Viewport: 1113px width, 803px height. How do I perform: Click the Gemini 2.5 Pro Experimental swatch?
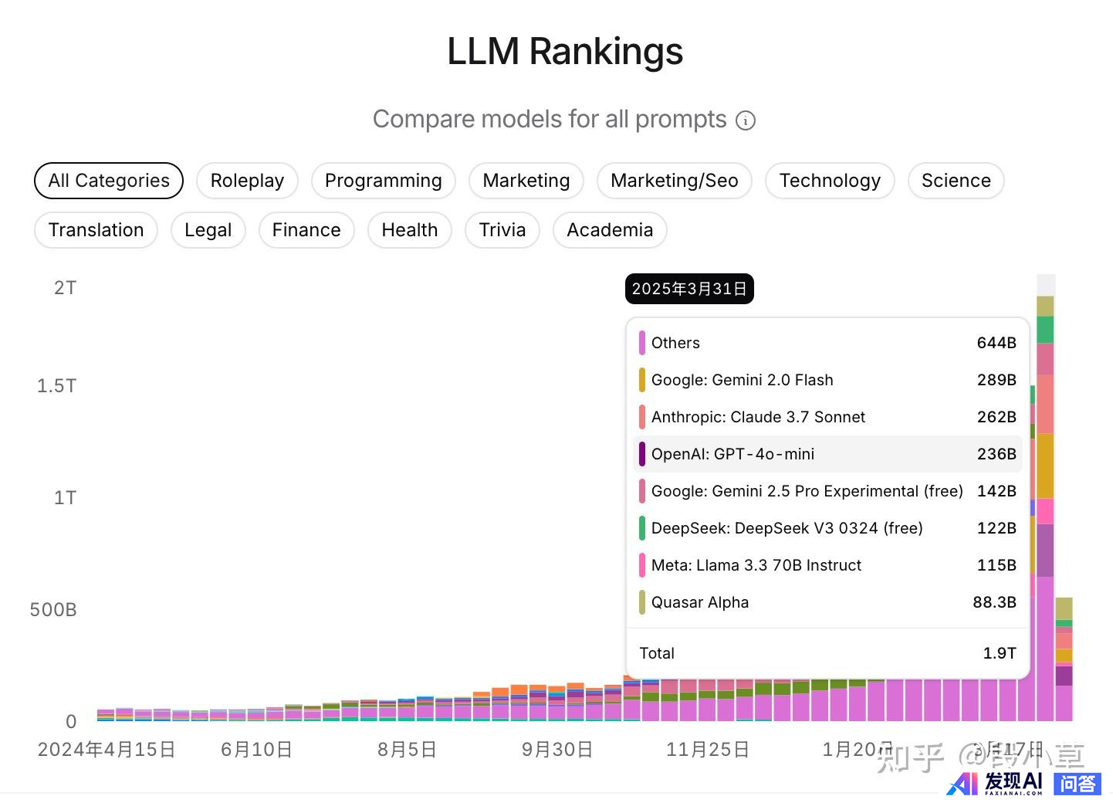coord(642,491)
